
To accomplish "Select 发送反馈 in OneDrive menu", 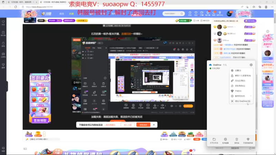I will tap(241, 81).
